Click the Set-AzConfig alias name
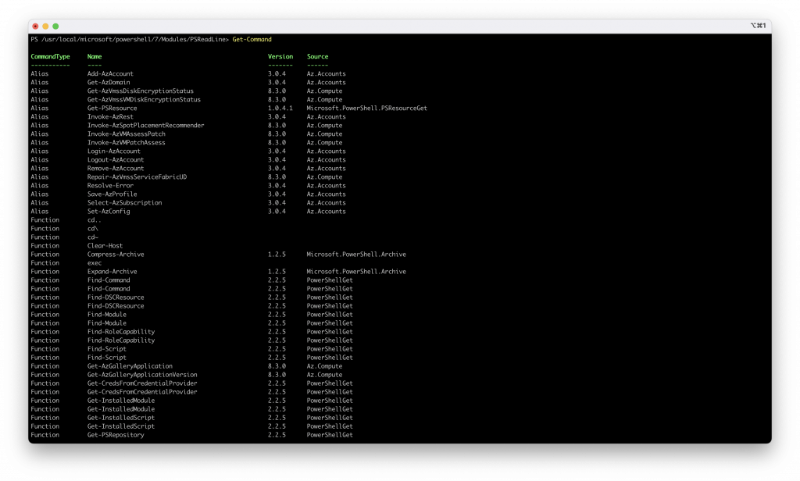The height and width of the screenshot is (481, 800). pyautogui.click(x=109, y=212)
